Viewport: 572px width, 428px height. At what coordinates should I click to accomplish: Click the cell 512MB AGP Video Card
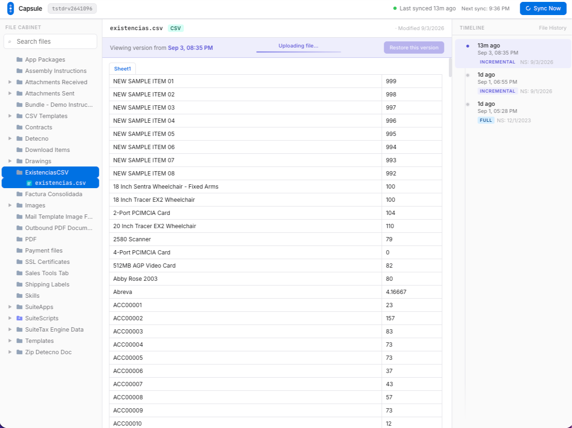click(x=245, y=266)
